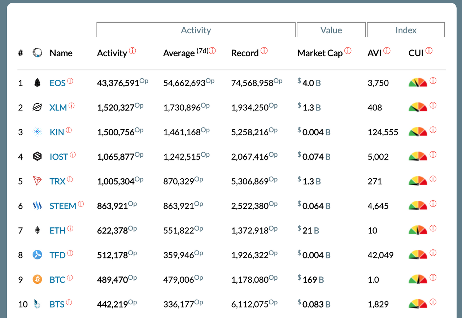
Task: Click the KIN coin logo icon
Action: pos(37,132)
